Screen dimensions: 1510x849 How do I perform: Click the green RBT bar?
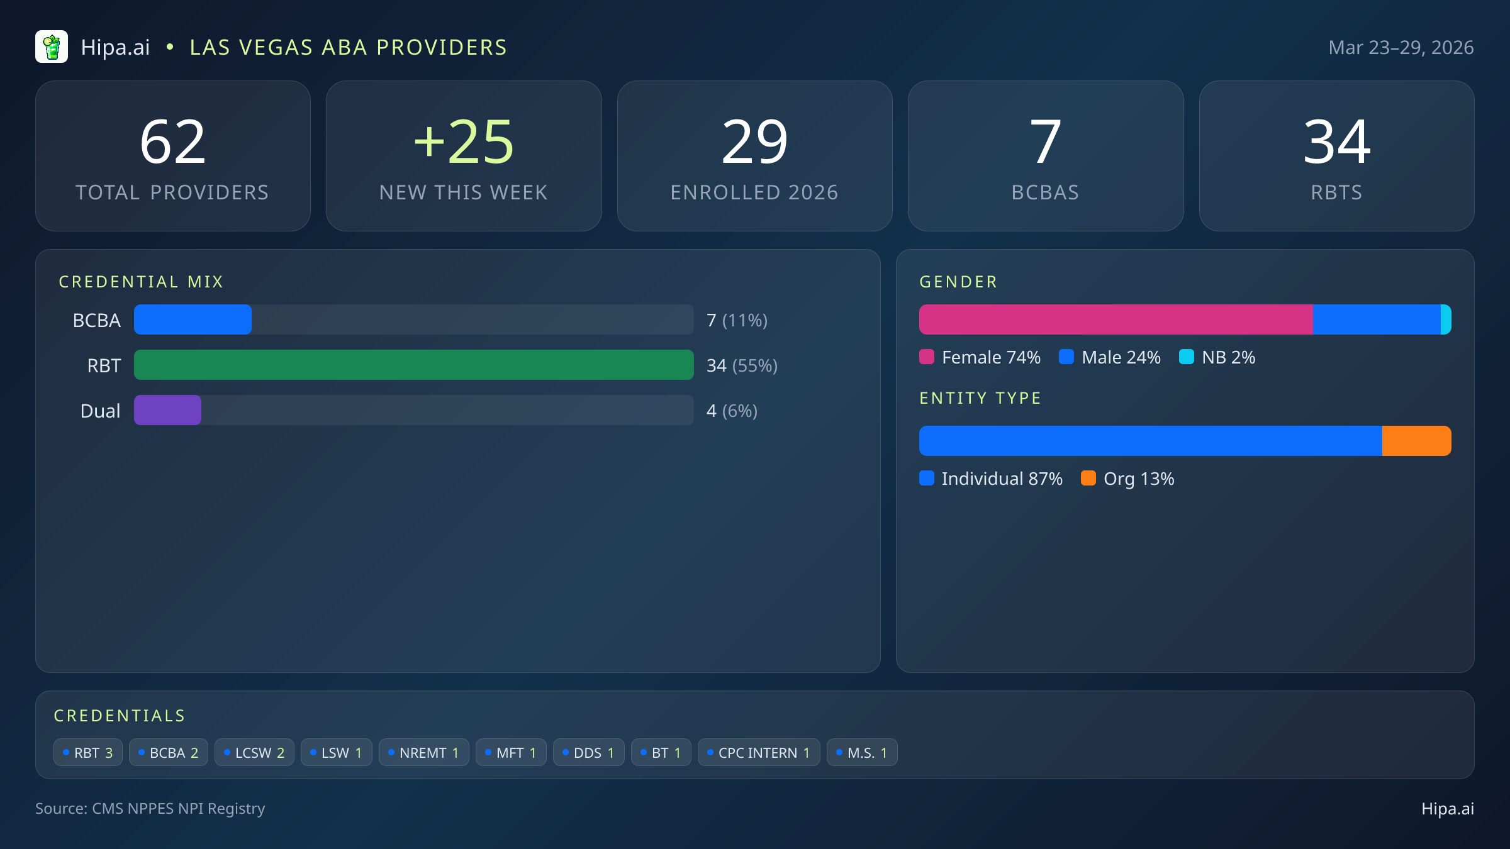click(413, 365)
